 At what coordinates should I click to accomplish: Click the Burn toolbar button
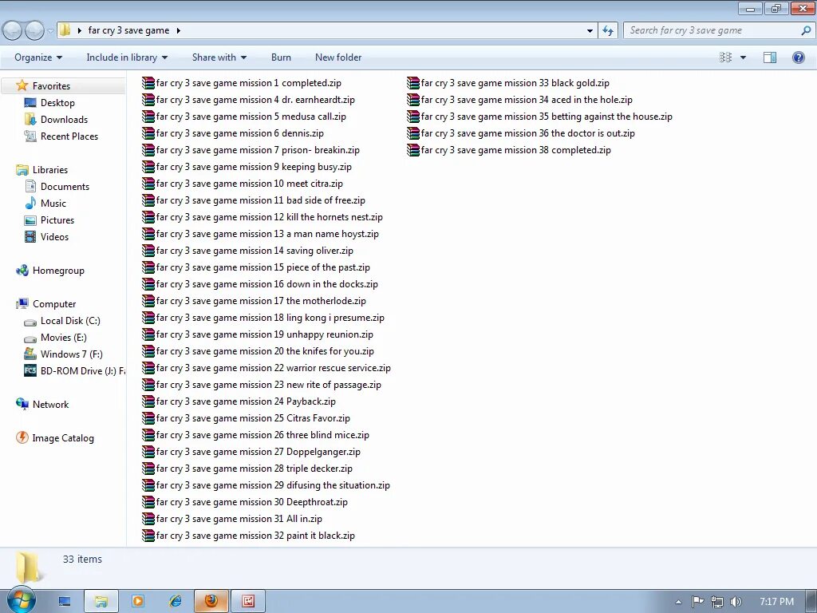281,57
